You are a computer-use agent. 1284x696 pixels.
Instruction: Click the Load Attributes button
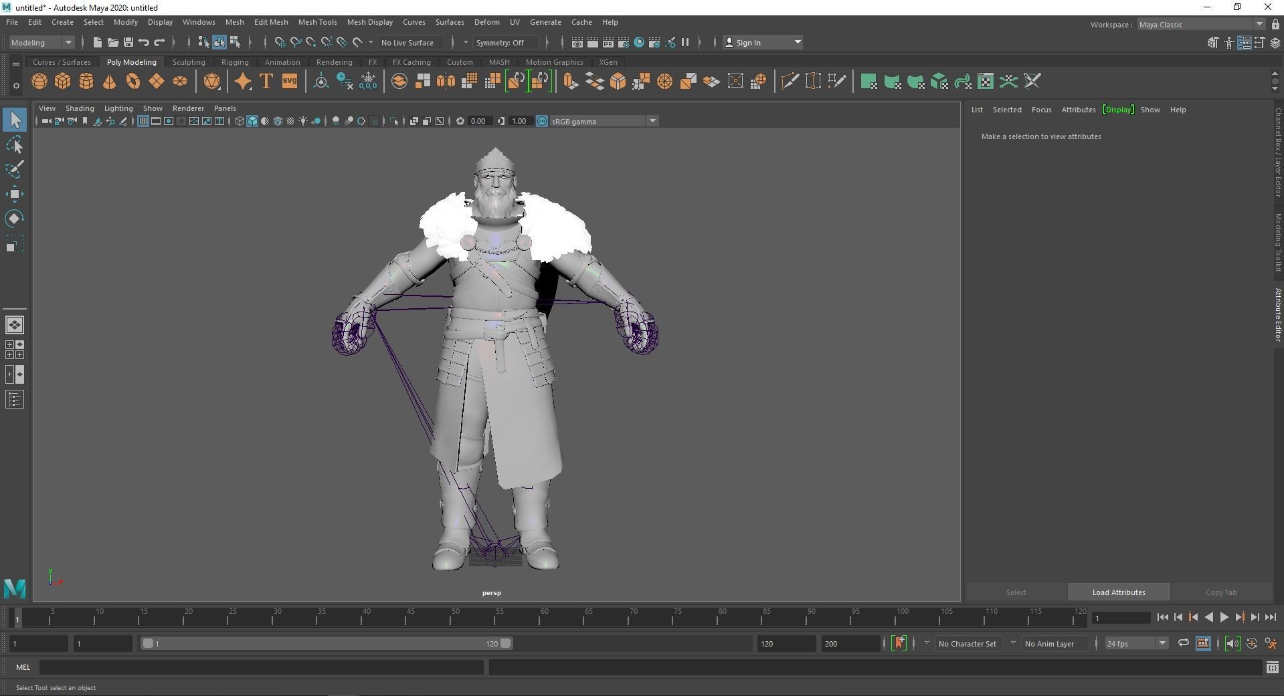[1119, 592]
